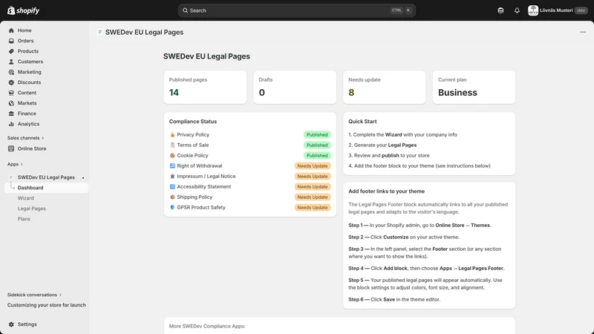Open the Home menu item

25,30
